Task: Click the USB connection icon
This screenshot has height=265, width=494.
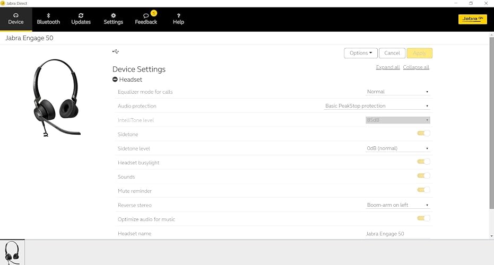Action: click(x=116, y=51)
